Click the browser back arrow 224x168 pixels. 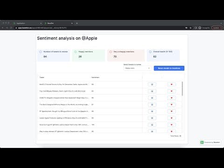pyautogui.click(x=3, y=28)
